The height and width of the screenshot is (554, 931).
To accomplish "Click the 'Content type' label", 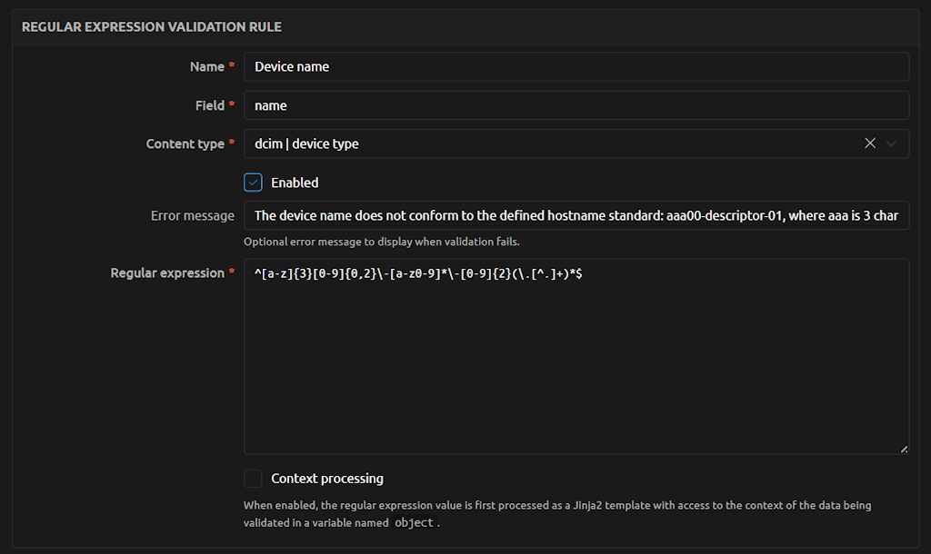I will coord(185,143).
